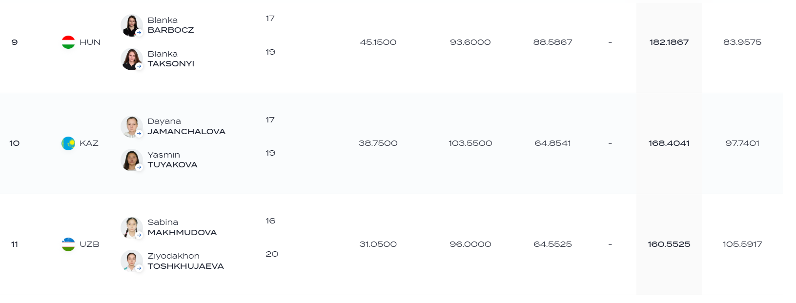Open the Dayana JAMANCHALOVA name link

coord(186,126)
